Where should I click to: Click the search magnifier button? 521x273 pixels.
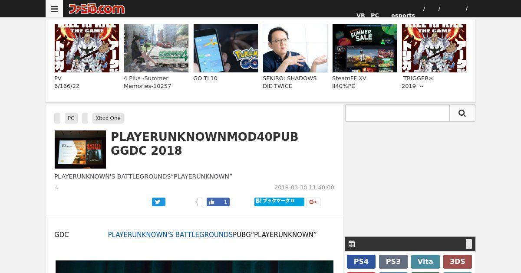[462, 113]
